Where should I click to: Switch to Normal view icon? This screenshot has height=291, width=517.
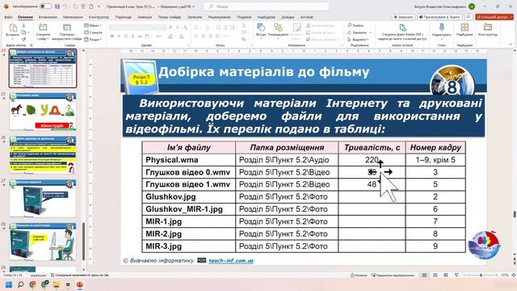[x=424, y=275]
